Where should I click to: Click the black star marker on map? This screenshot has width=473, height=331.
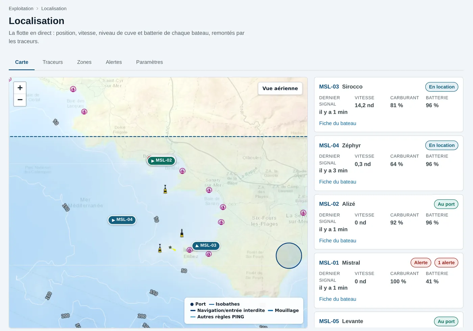coord(170,247)
